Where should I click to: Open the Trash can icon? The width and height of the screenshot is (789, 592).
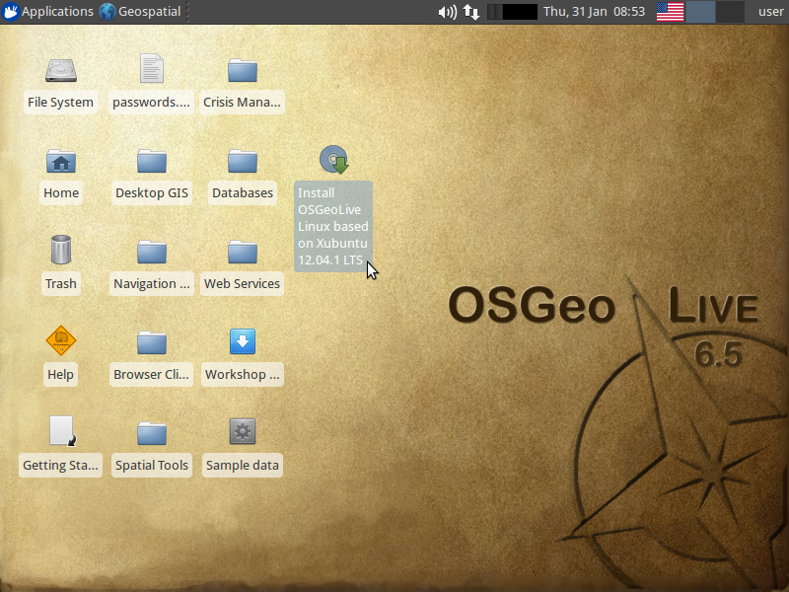point(61,250)
